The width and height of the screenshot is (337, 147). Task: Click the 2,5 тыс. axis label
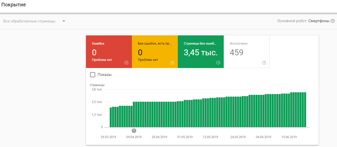[97, 102]
